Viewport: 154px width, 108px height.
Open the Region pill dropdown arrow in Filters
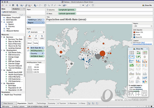43,23
